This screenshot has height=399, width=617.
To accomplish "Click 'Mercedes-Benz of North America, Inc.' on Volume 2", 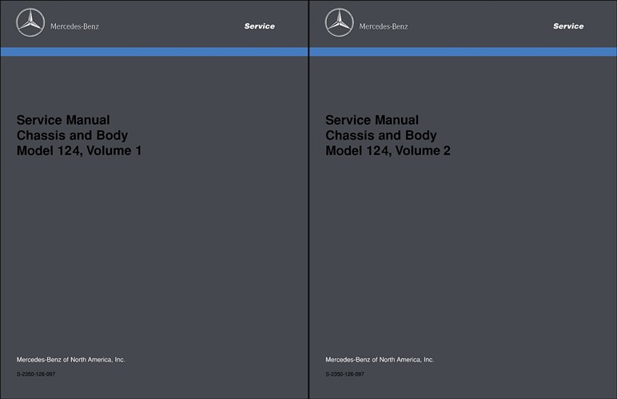I will (x=380, y=360).
